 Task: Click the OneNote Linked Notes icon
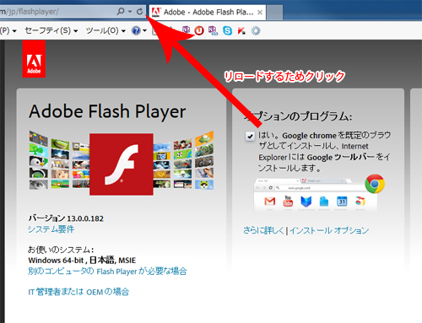[213, 30]
